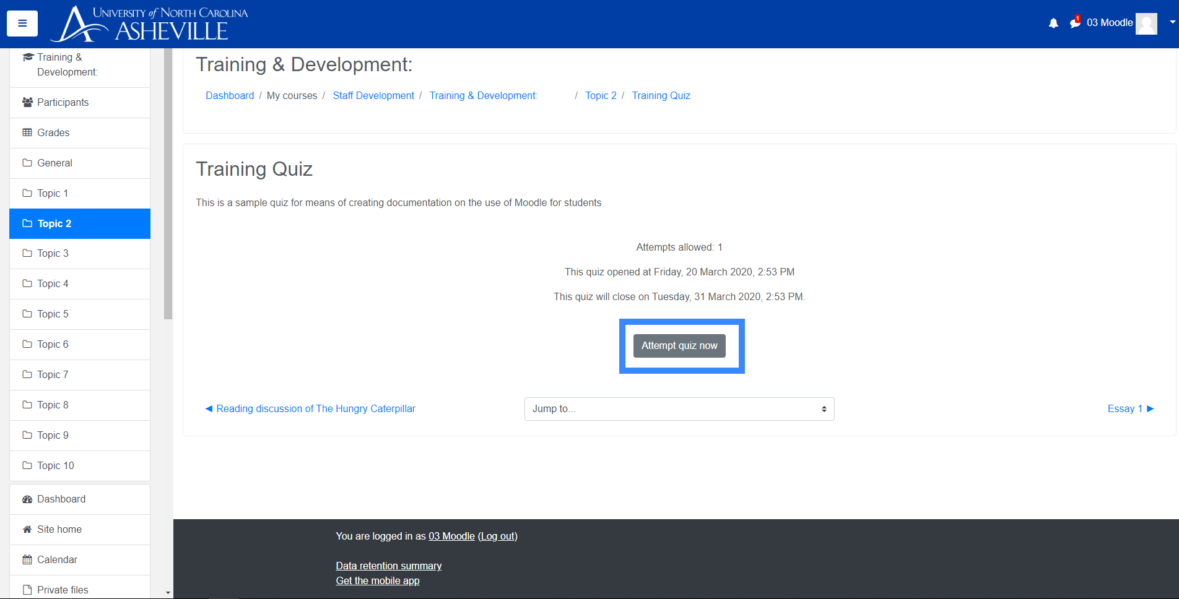Click the Dashboard gauge icon in sidebar
This screenshot has height=599, width=1179.
tap(27, 499)
